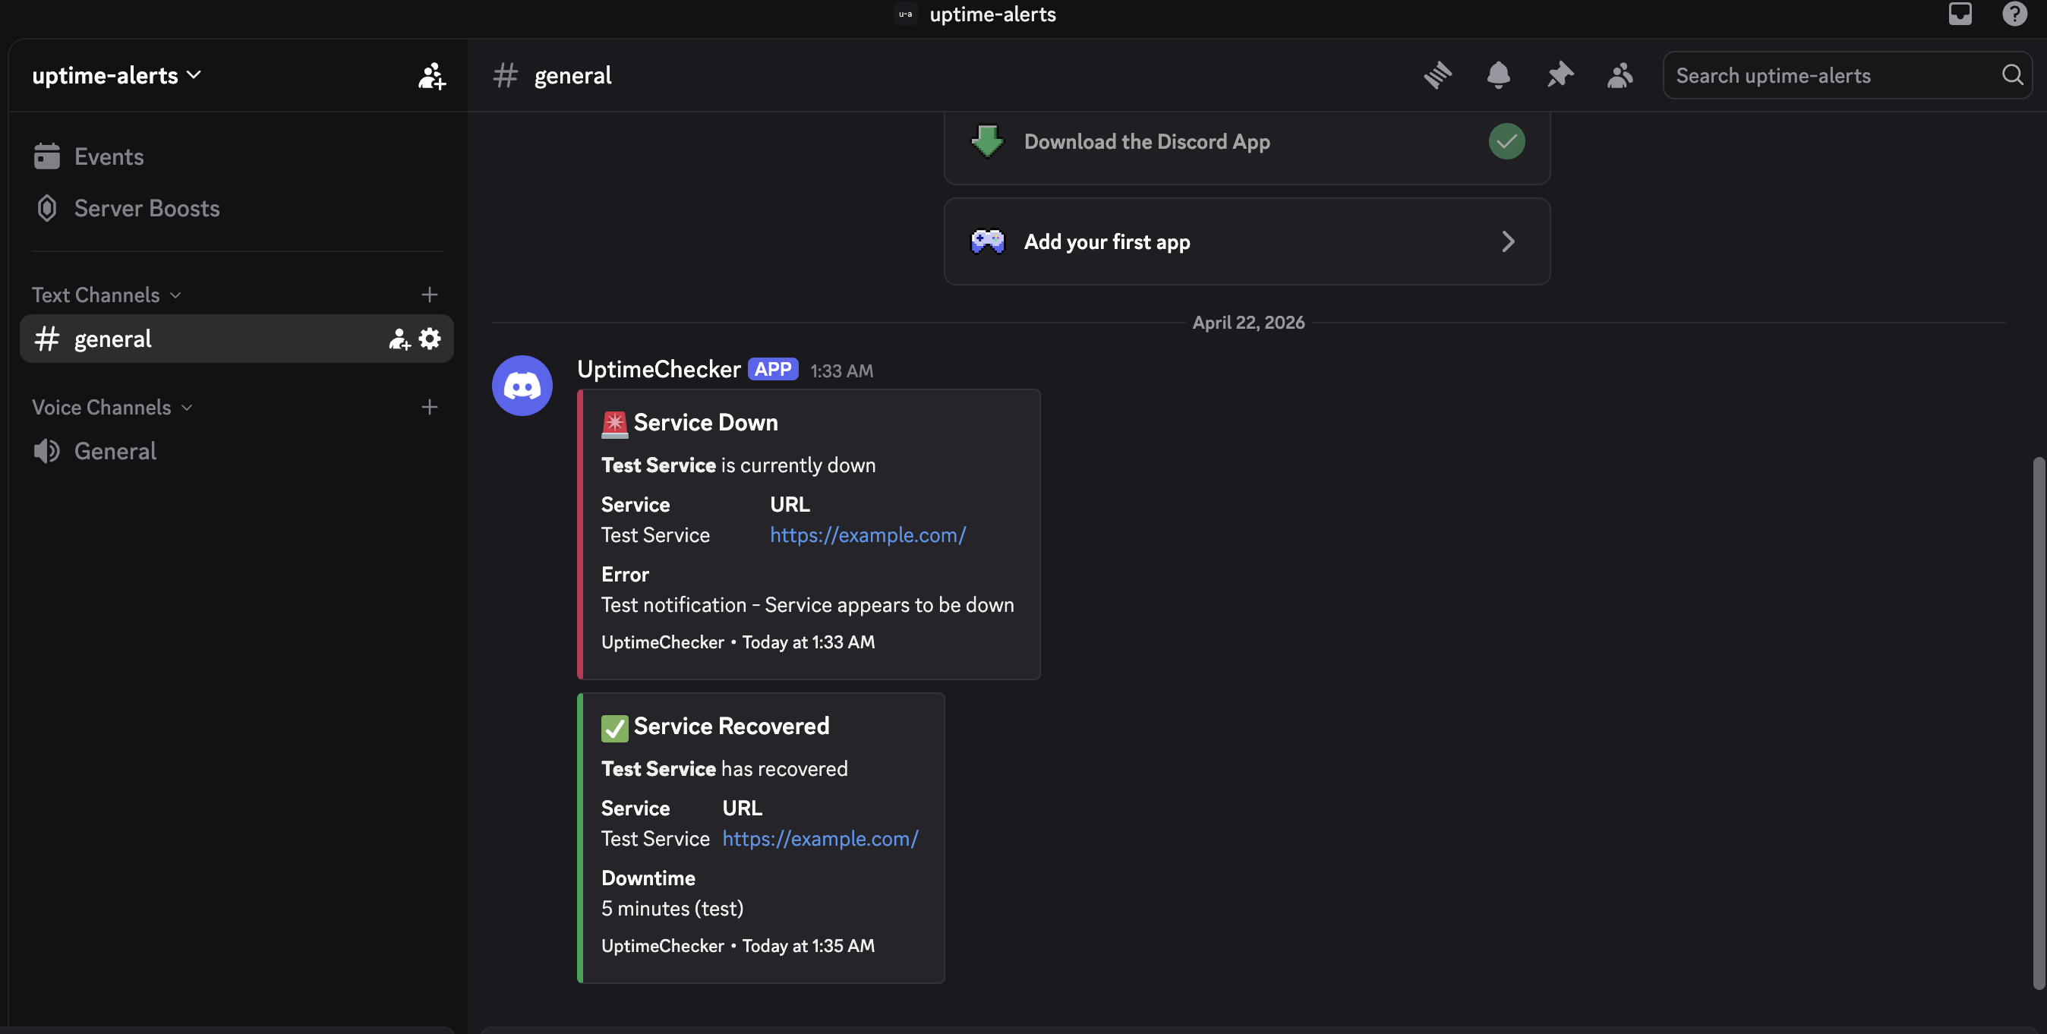Click the APP badge next to UptimeChecker
The height and width of the screenshot is (1034, 2047).
[x=772, y=370]
